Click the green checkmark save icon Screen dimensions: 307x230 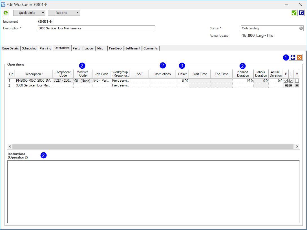294,13
